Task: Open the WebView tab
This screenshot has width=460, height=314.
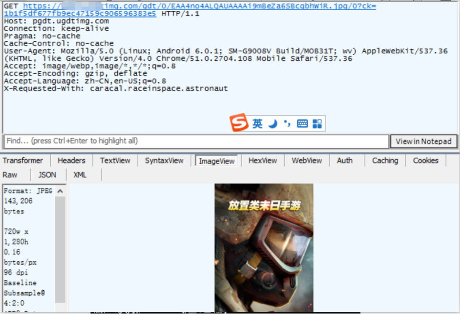Action: coord(307,161)
